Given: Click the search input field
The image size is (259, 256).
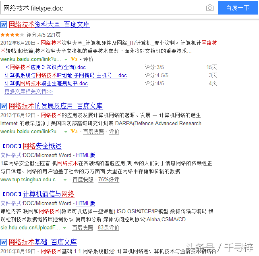Looking at the screenshot, I should [109, 8].
